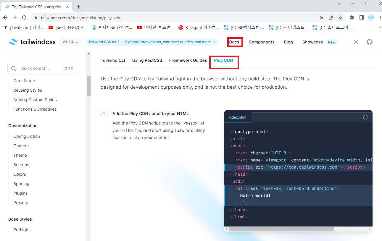Open the 아빠만 부르면 YouTube bookmark
This screenshot has height=241, width=382.
(155, 28)
